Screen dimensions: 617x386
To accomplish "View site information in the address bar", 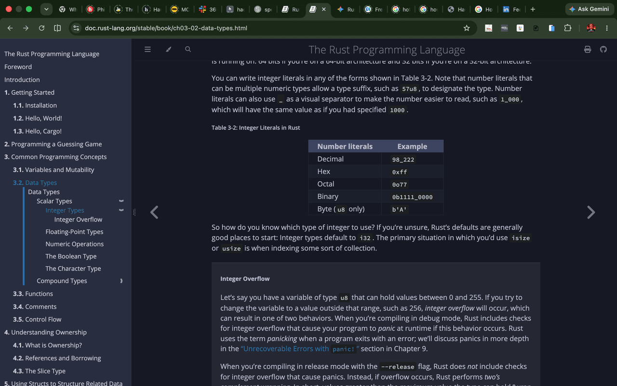I will tap(76, 28).
